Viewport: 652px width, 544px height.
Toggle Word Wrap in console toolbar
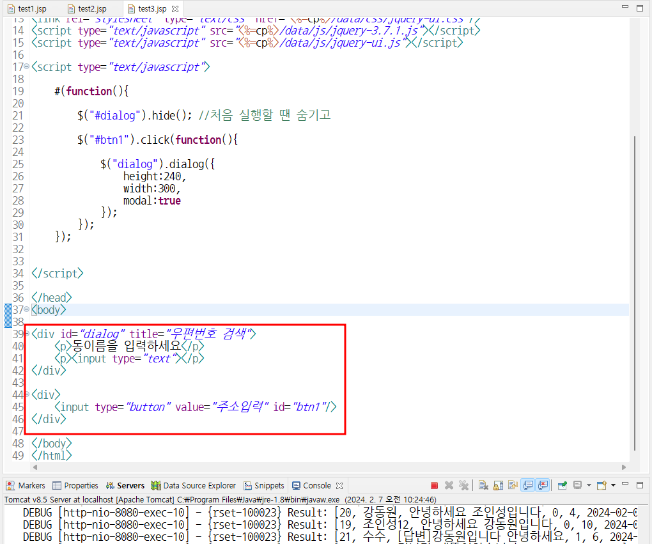[513, 485]
